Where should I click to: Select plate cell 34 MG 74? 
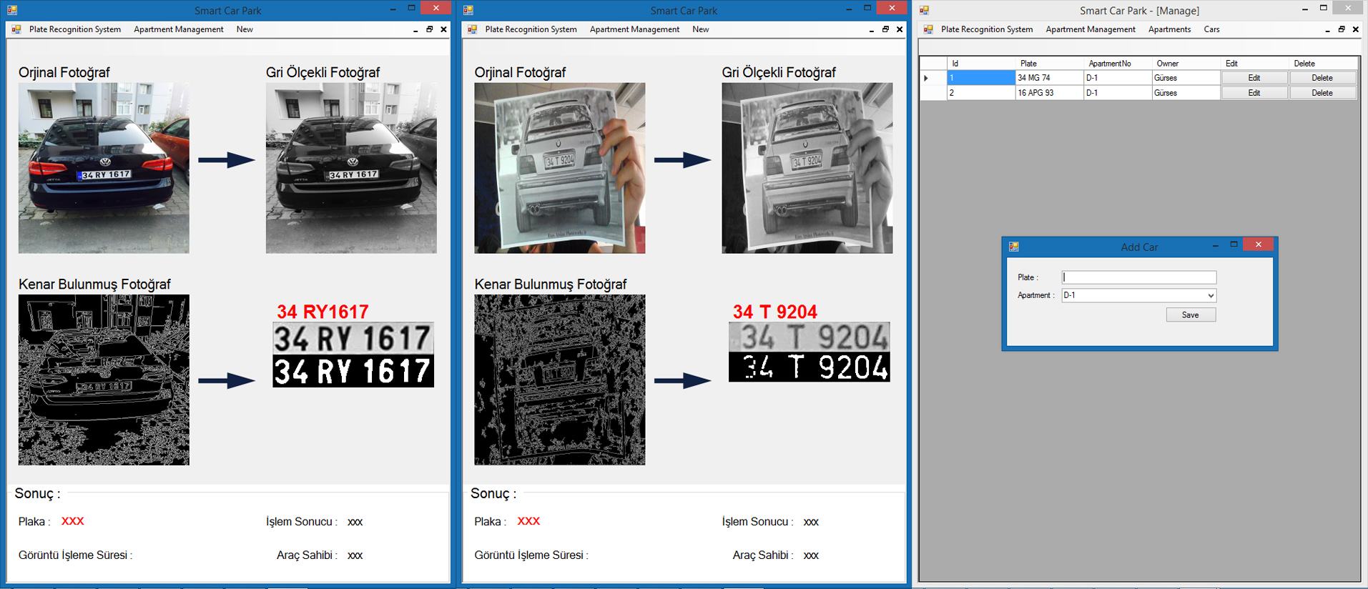click(1049, 78)
